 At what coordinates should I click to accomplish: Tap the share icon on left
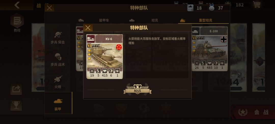(16, 89)
